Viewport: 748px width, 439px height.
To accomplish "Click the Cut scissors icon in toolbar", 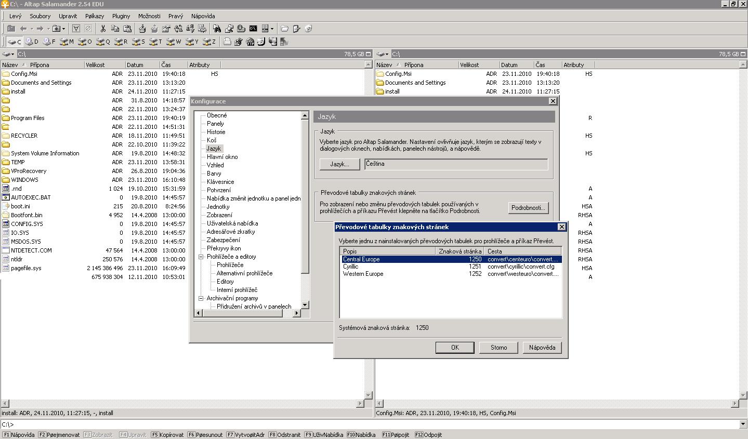I will [x=103, y=29].
